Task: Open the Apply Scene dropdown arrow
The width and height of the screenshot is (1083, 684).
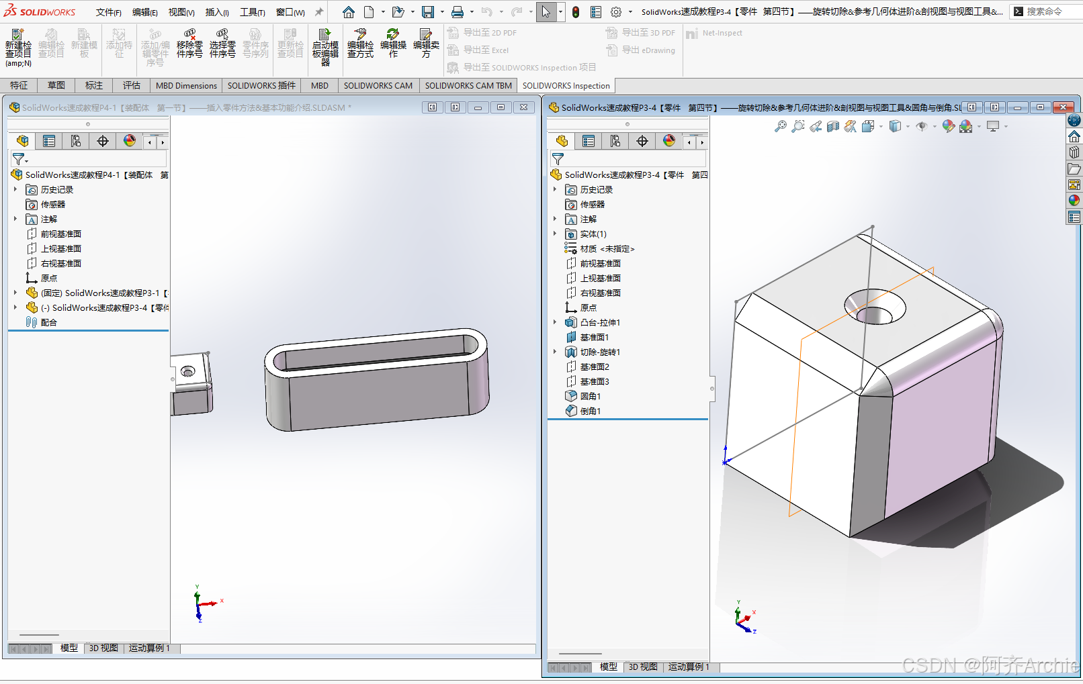Action: coord(979,126)
